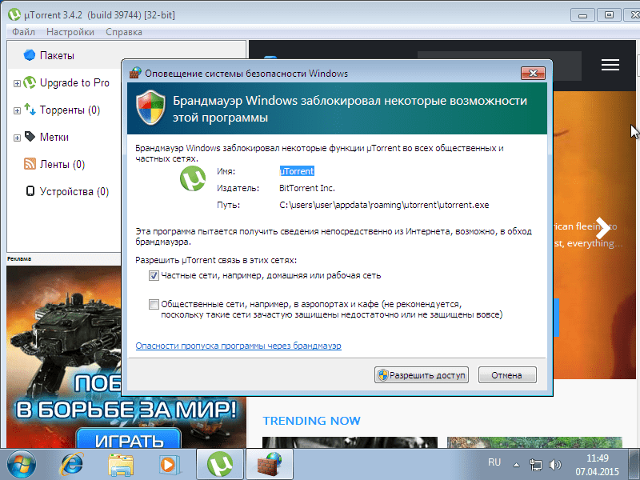This screenshot has width=640, height=480.
Task: Open the Опасности пропуска программы link
Action: (x=238, y=346)
